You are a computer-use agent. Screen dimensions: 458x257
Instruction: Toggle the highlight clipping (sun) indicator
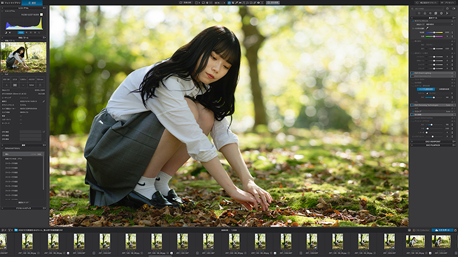point(10,33)
